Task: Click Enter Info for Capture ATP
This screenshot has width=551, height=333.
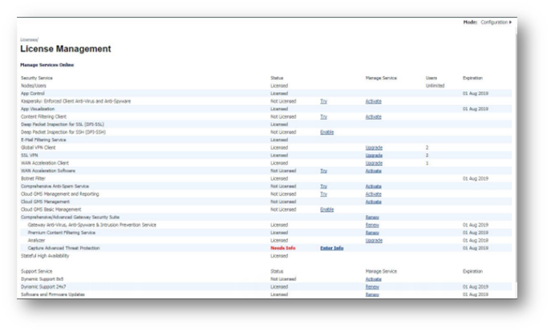Action: click(x=332, y=248)
